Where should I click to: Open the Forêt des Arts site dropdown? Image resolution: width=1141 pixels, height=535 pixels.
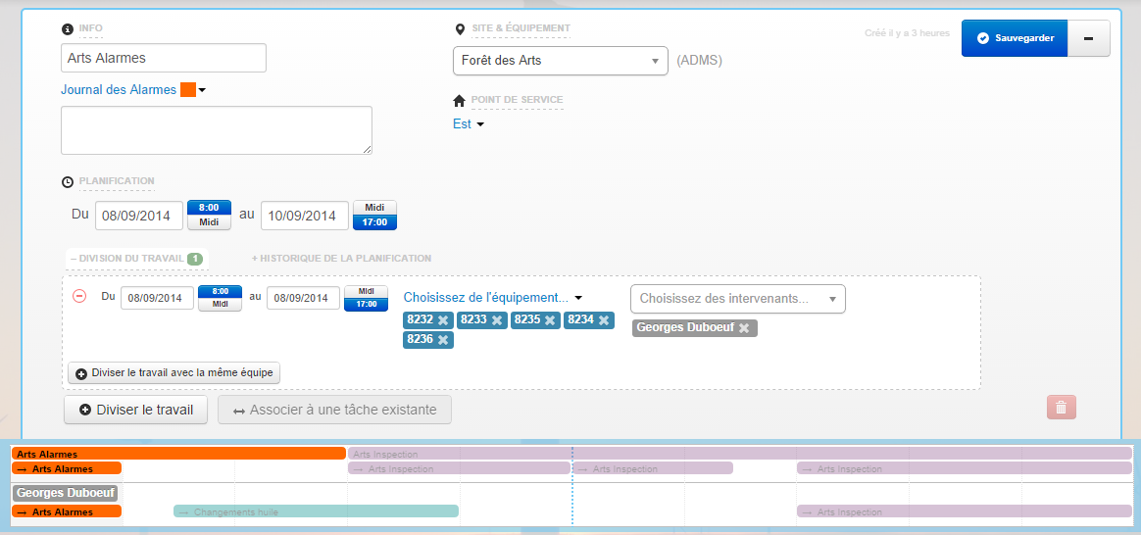tap(560, 61)
